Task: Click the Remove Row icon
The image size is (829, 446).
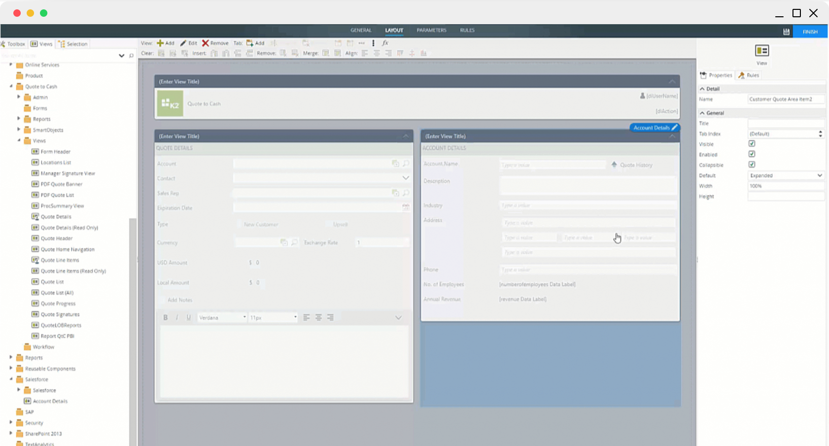Action: (295, 53)
